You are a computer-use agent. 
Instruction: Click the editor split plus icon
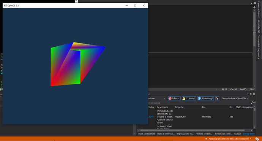pyautogui.click(x=254, y=7)
